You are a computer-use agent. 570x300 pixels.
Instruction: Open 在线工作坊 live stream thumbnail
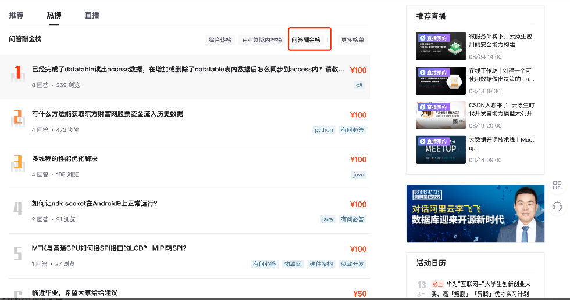click(x=441, y=81)
